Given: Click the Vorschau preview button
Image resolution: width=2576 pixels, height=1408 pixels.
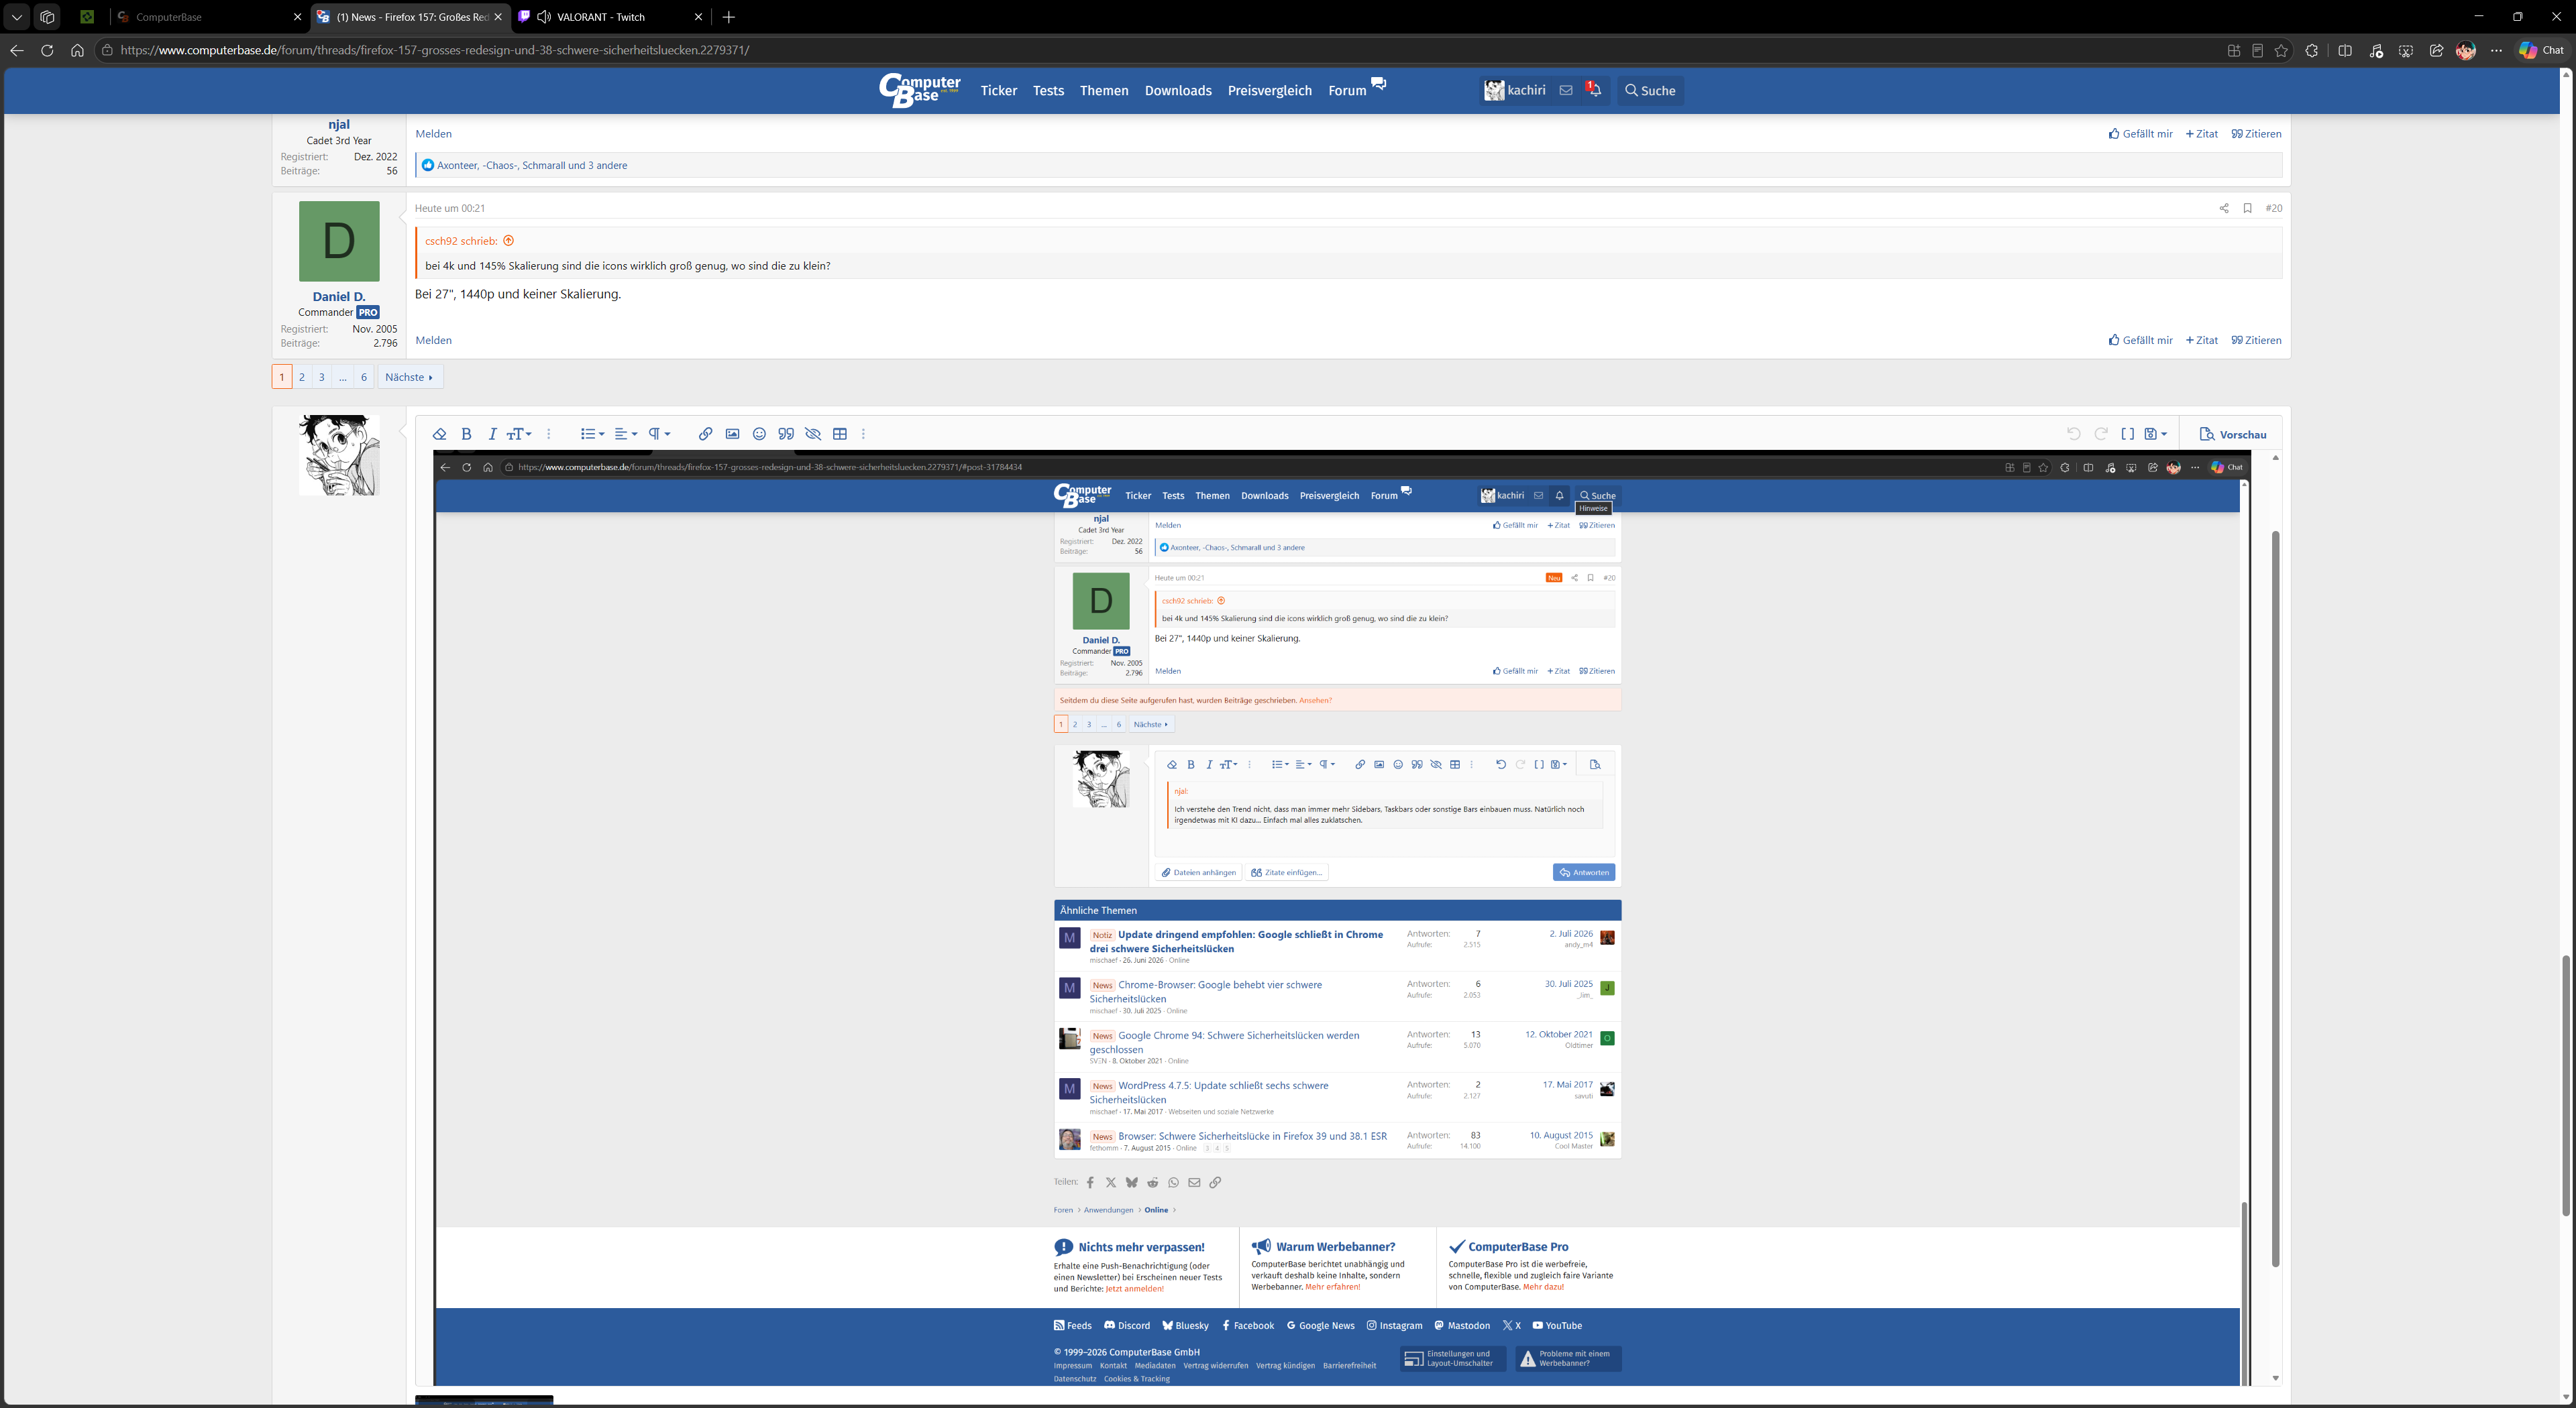Looking at the screenshot, I should [x=2233, y=434].
